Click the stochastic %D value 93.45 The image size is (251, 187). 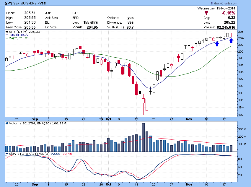coord(67,154)
